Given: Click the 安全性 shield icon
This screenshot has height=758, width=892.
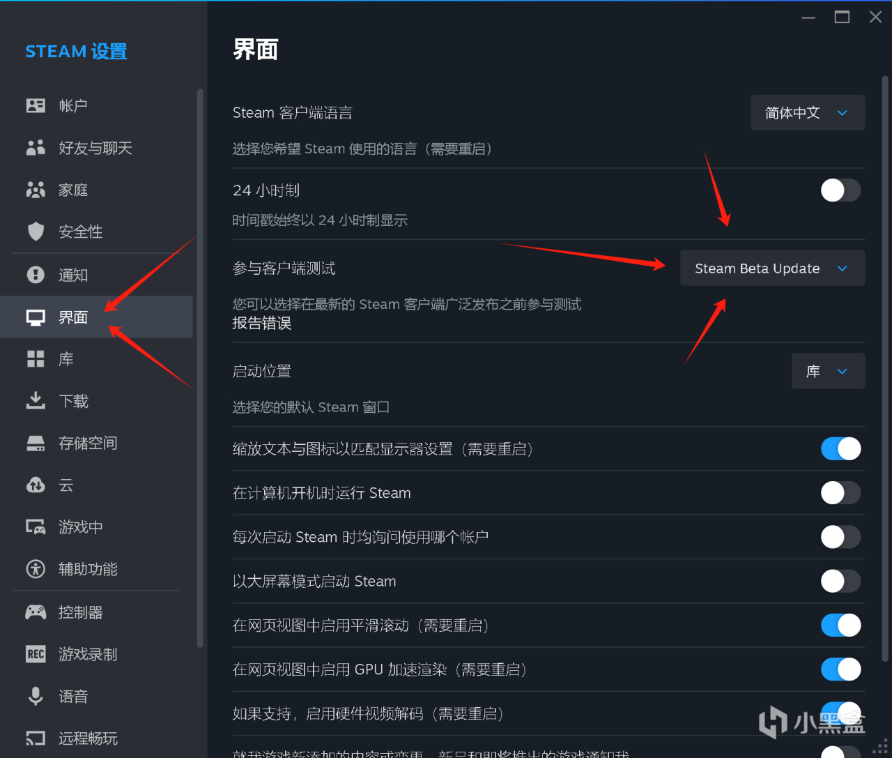Looking at the screenshot, I should [x=36, y=232].
